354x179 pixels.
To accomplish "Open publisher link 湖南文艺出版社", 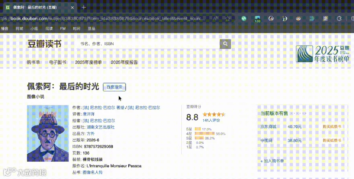I will [101, 127].
